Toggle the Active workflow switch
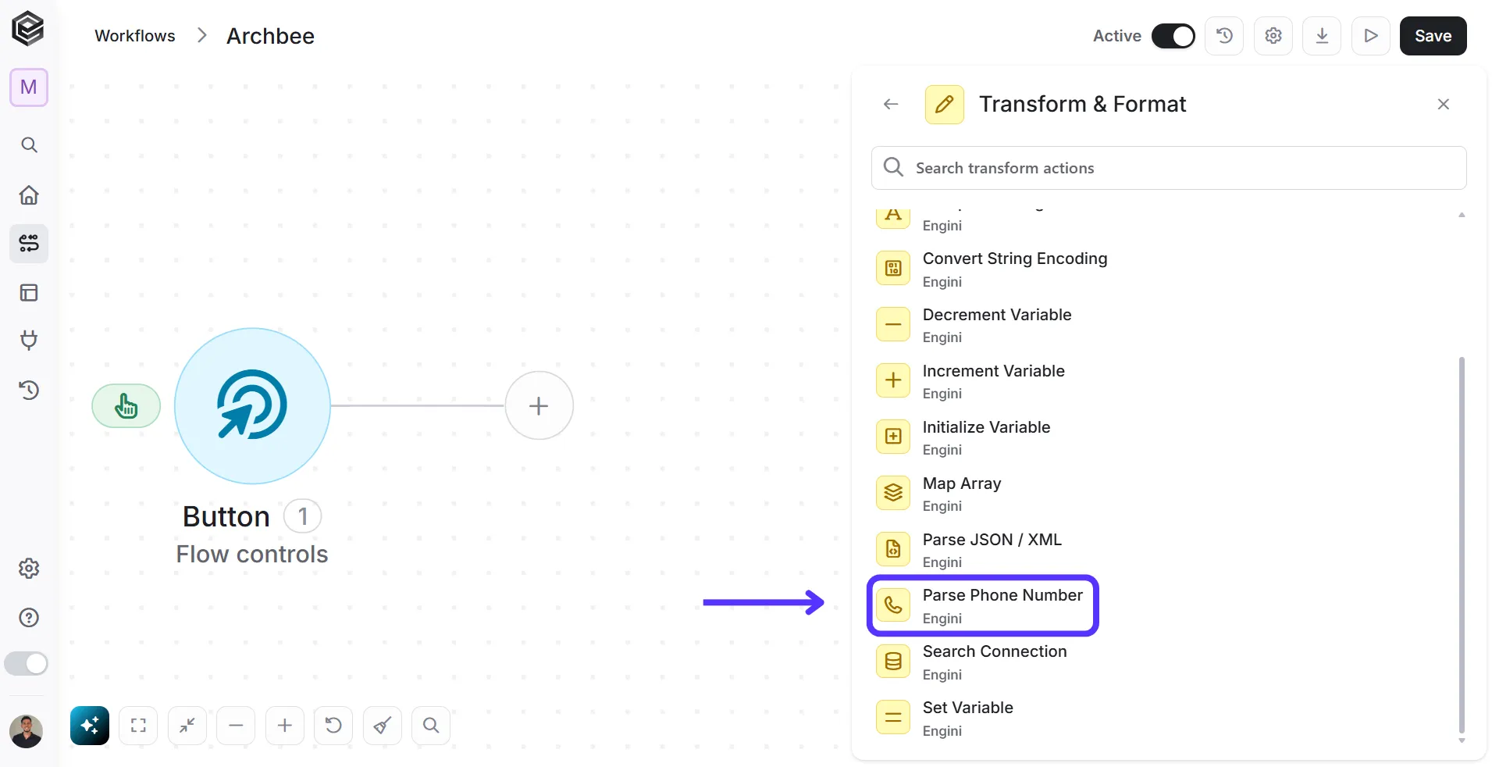 pyautogui.click(x=1173, y=36)
